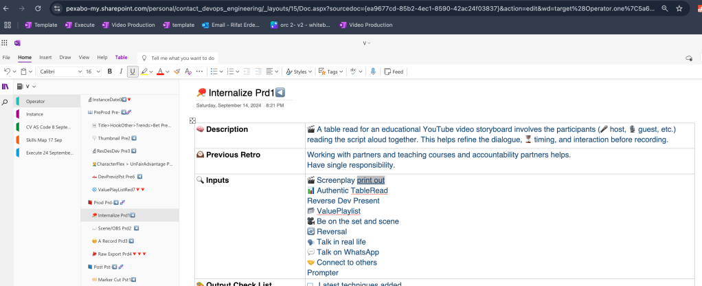
Task: Switch to the Table ribbon tab
Action: pyautogui.click(x=122, y=57)
